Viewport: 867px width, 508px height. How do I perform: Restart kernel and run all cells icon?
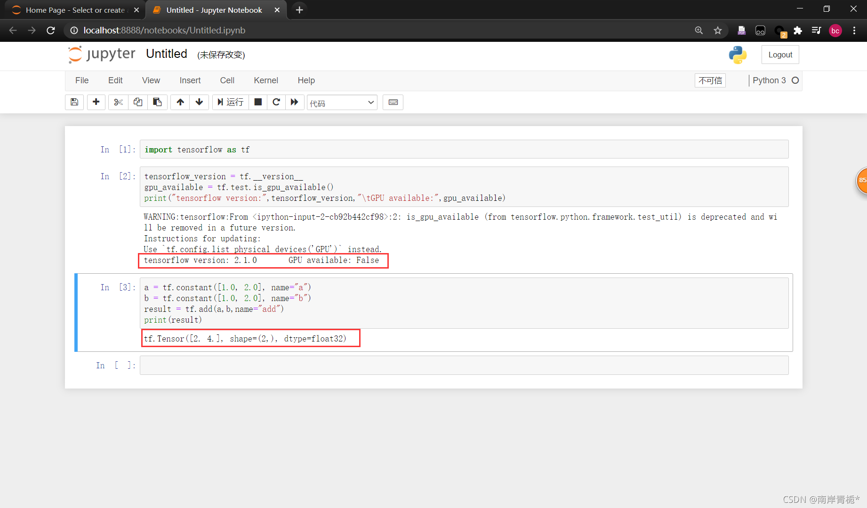(294, 102)
